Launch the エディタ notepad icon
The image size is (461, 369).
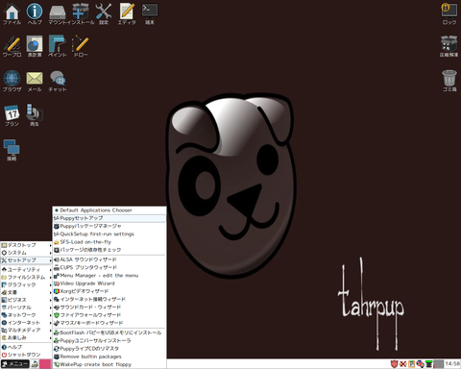(x=127, y=13)
